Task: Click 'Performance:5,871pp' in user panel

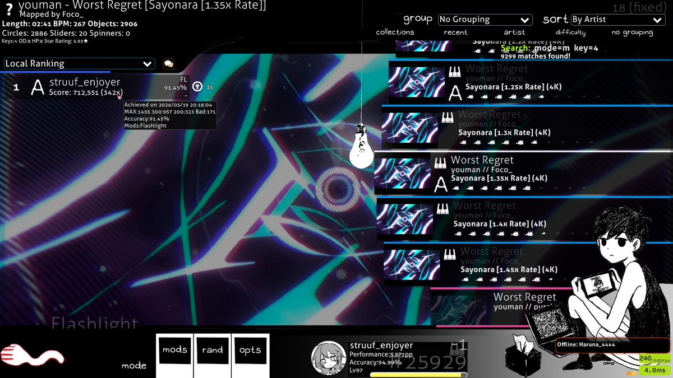Action: (381, 354)
